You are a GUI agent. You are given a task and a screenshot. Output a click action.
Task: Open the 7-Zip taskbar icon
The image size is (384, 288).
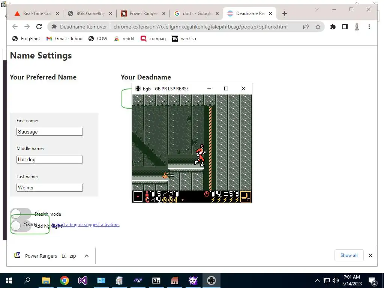(x=156, y=280)
